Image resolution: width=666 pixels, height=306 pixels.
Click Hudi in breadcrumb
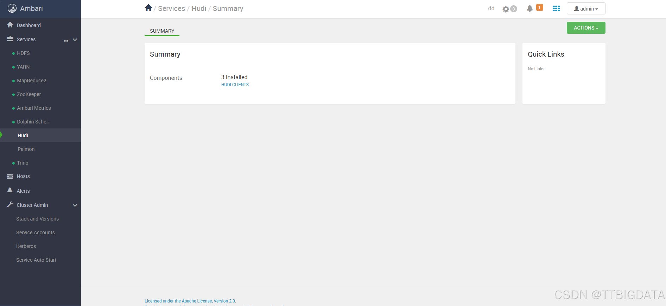point(199,8)
